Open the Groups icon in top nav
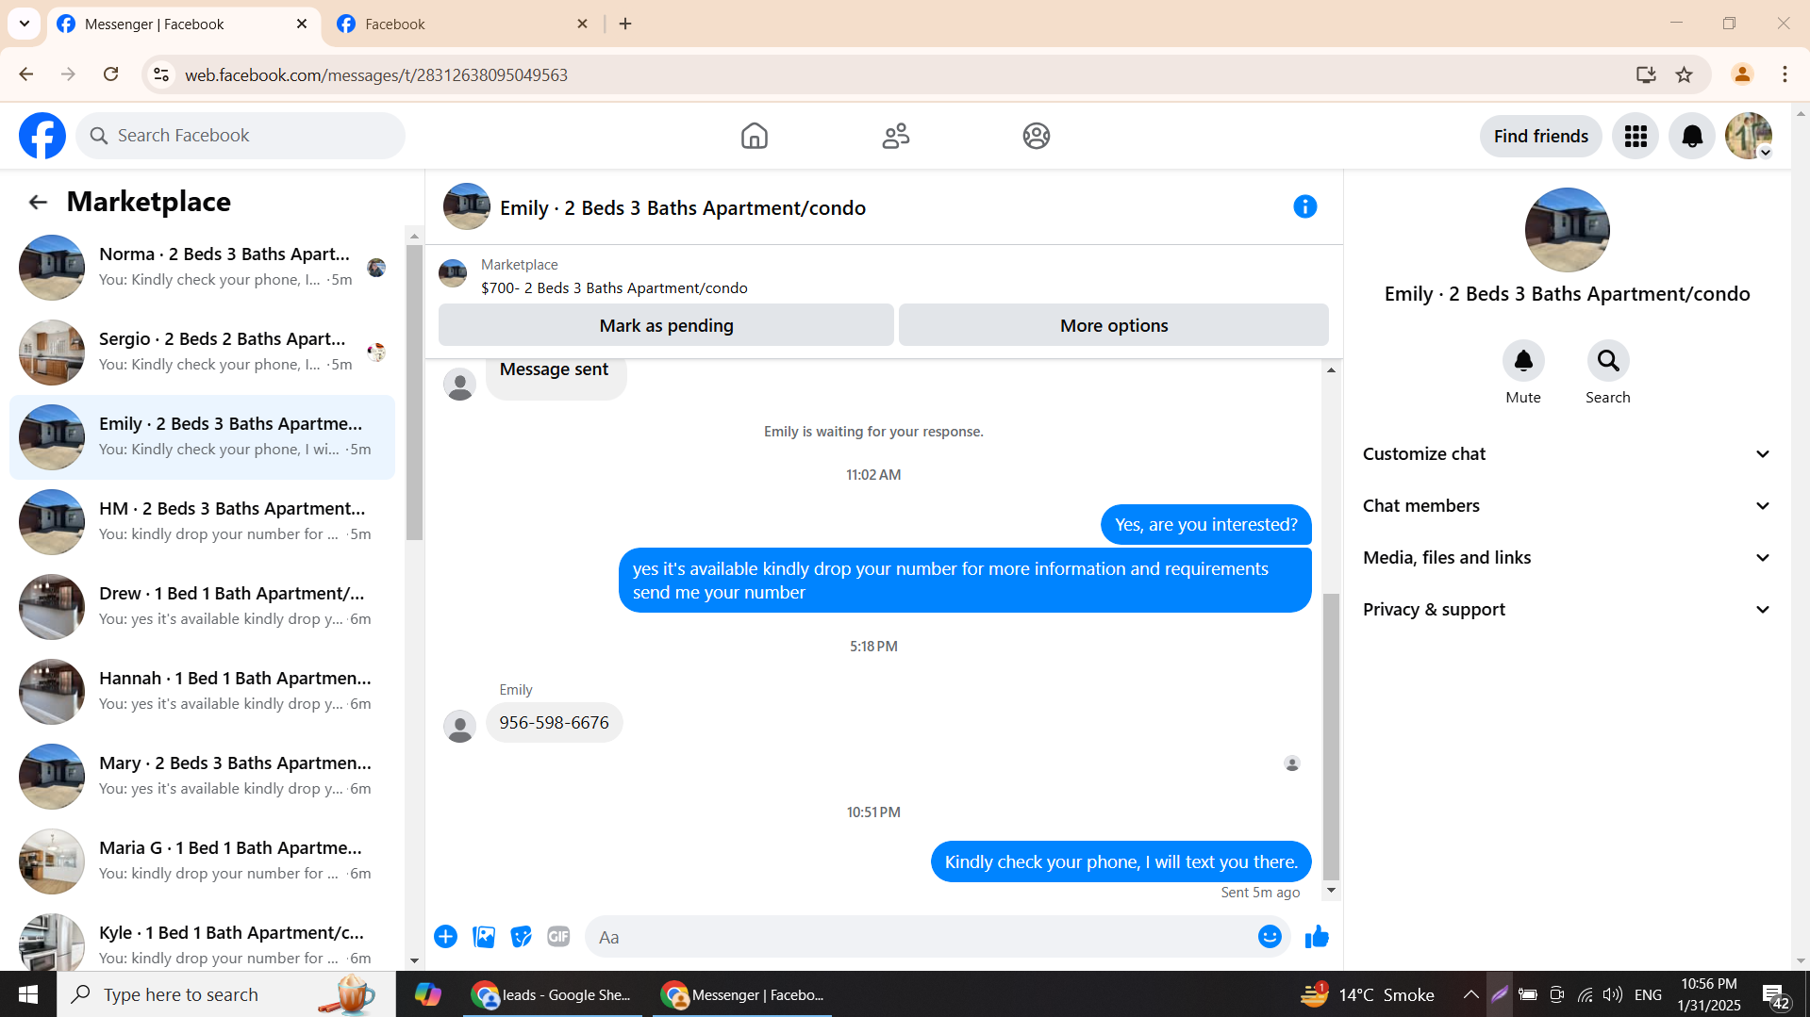Screen dimensions: 1810x1017 tap(1037, 136)
